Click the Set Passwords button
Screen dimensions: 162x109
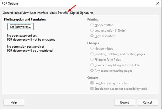point(21,27)
